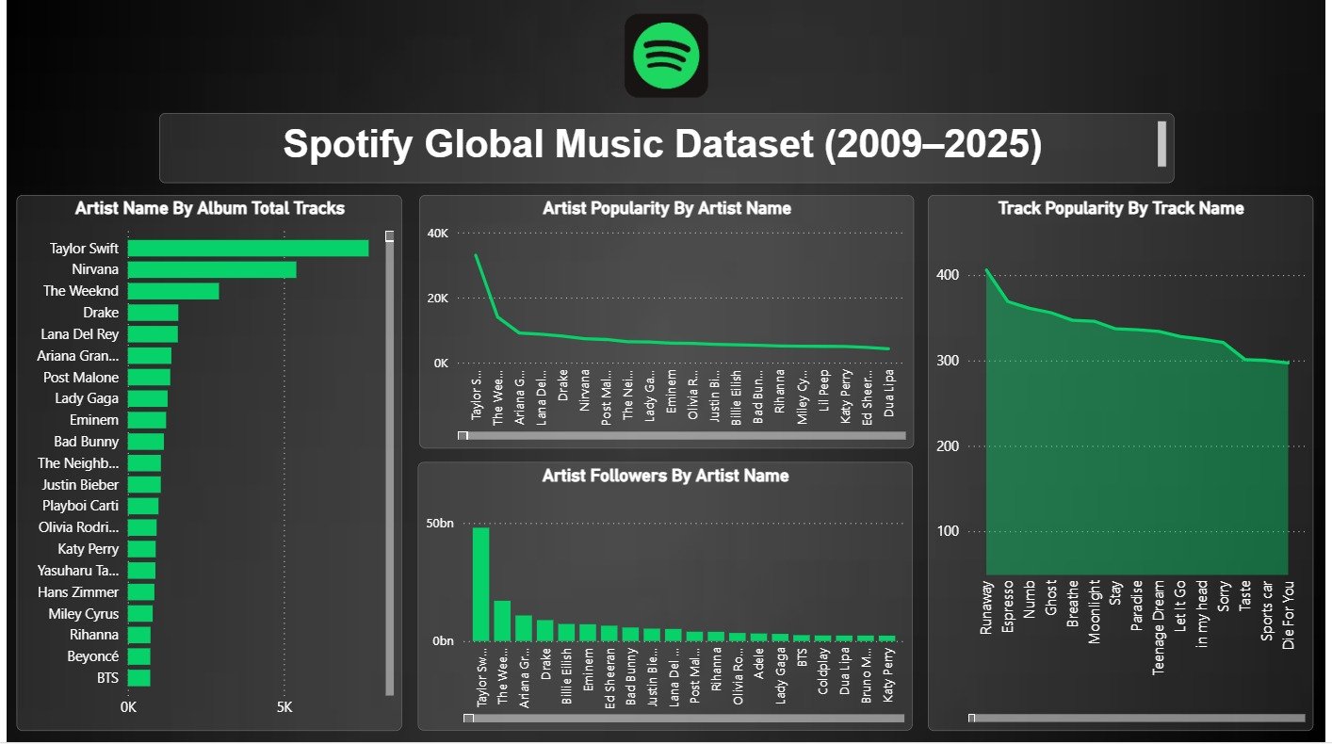Click the Teenage Dream track label
This screenshot has width=1332, height=744.
pyautogui.click(x=1160, y=627)
